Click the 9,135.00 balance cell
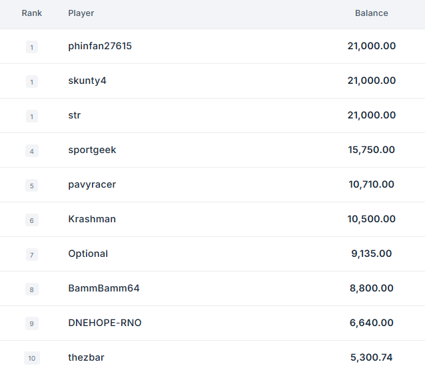This screenshot has height=374, width=425. 371,254
